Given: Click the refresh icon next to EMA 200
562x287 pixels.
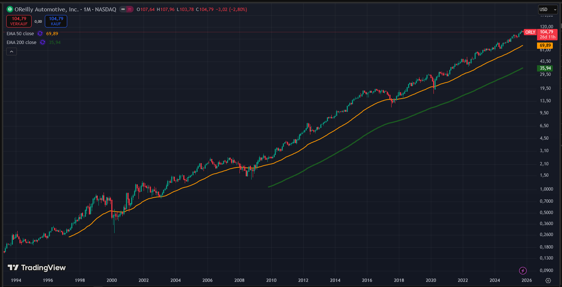Looking at the screenshot, I should [x=43, y=43].
